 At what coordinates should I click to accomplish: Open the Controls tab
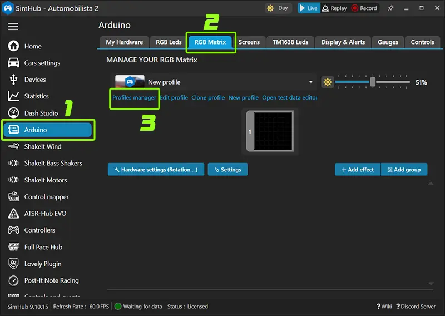tap(422, 42)
